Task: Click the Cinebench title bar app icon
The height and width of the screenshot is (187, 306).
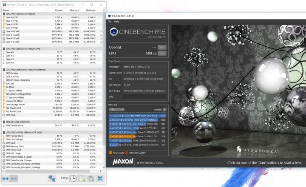Action: pos(109,16)
